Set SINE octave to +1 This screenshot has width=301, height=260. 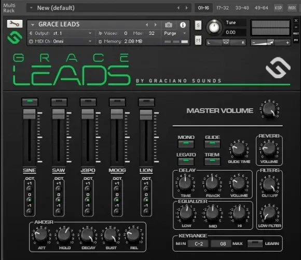(x=30, y=189)
